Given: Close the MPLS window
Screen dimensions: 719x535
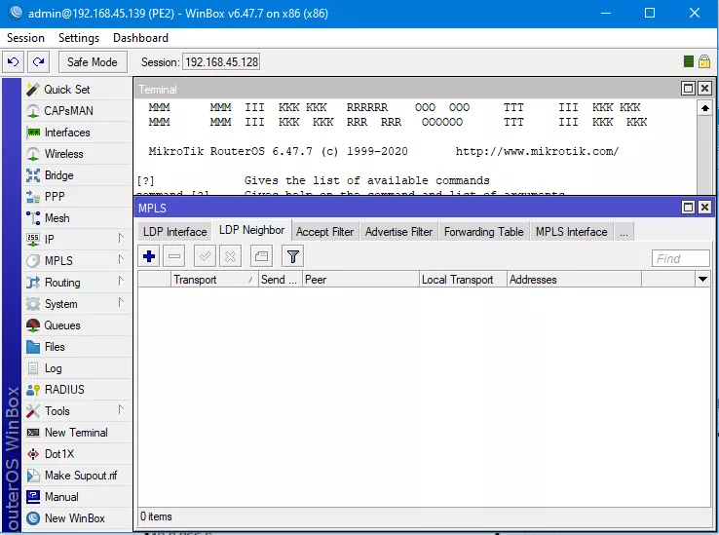Looking at the screenshot, I should 704,208.
